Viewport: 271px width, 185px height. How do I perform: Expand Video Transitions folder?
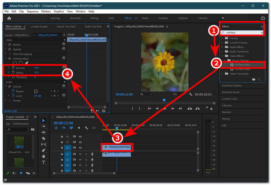222,74
